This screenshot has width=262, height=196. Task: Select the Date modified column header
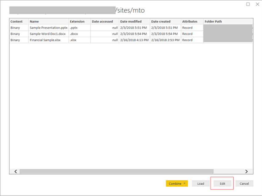point(134,22)
